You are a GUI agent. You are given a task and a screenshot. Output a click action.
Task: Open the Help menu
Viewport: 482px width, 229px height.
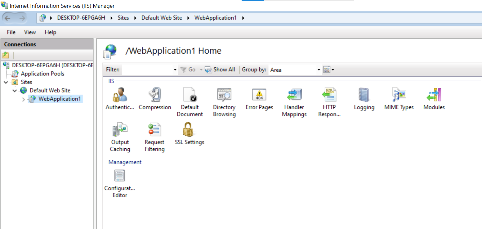50,32
